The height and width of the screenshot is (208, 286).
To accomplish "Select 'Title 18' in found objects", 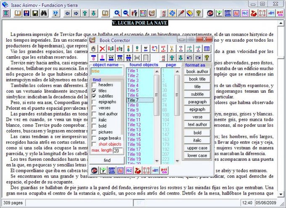I will tap(140, 154).
